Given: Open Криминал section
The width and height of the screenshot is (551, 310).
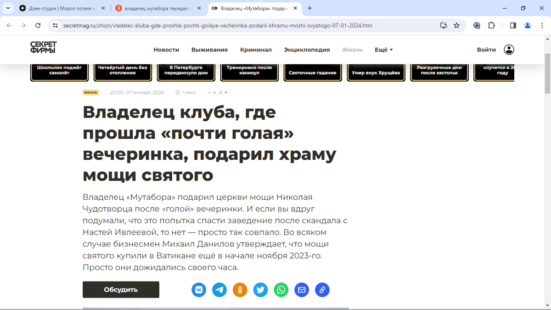Looking at the screenshot, I should coord(256,50).
